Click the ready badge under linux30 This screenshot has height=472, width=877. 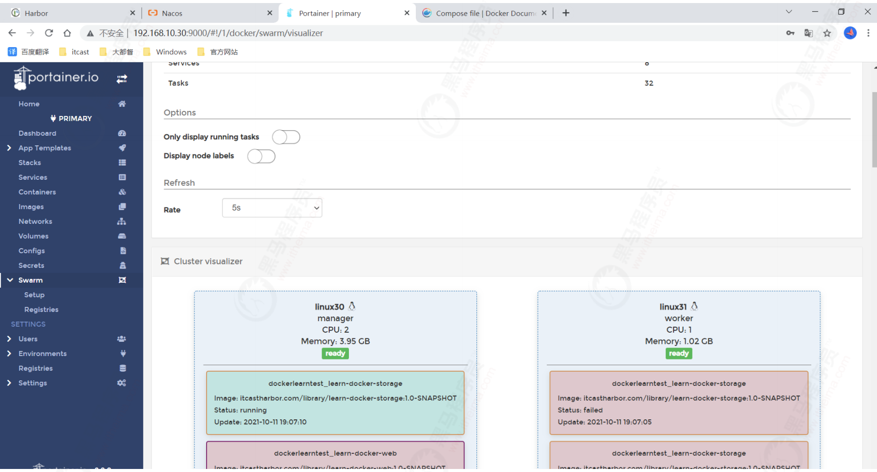point(335,353)
